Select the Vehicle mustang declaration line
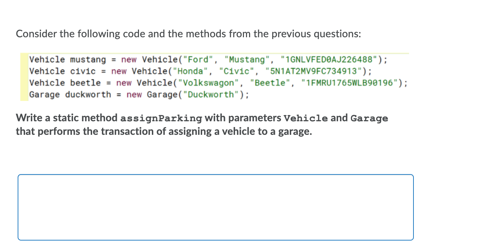The image size is (477, 250). click(208, 60)
